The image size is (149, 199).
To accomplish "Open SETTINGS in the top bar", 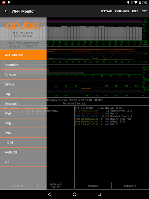I will click(x=106, y=11).
